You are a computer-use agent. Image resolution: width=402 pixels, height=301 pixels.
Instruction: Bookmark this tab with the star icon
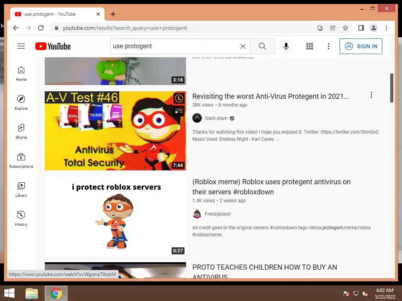(345, 28)
